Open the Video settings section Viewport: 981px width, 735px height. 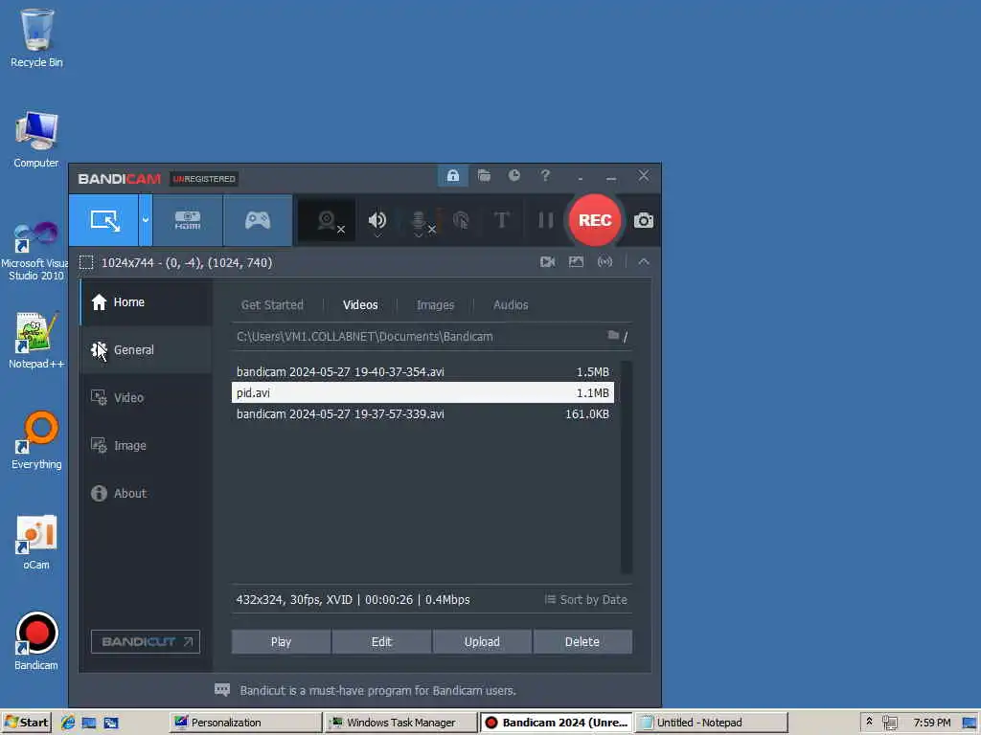pos(147,397)
